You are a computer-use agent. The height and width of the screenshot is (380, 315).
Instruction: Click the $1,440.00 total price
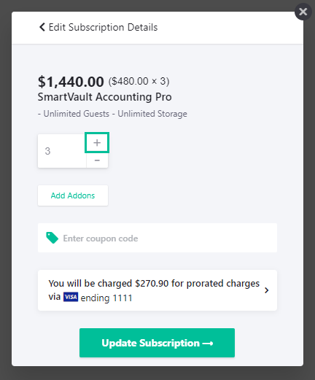click(71, 82)
